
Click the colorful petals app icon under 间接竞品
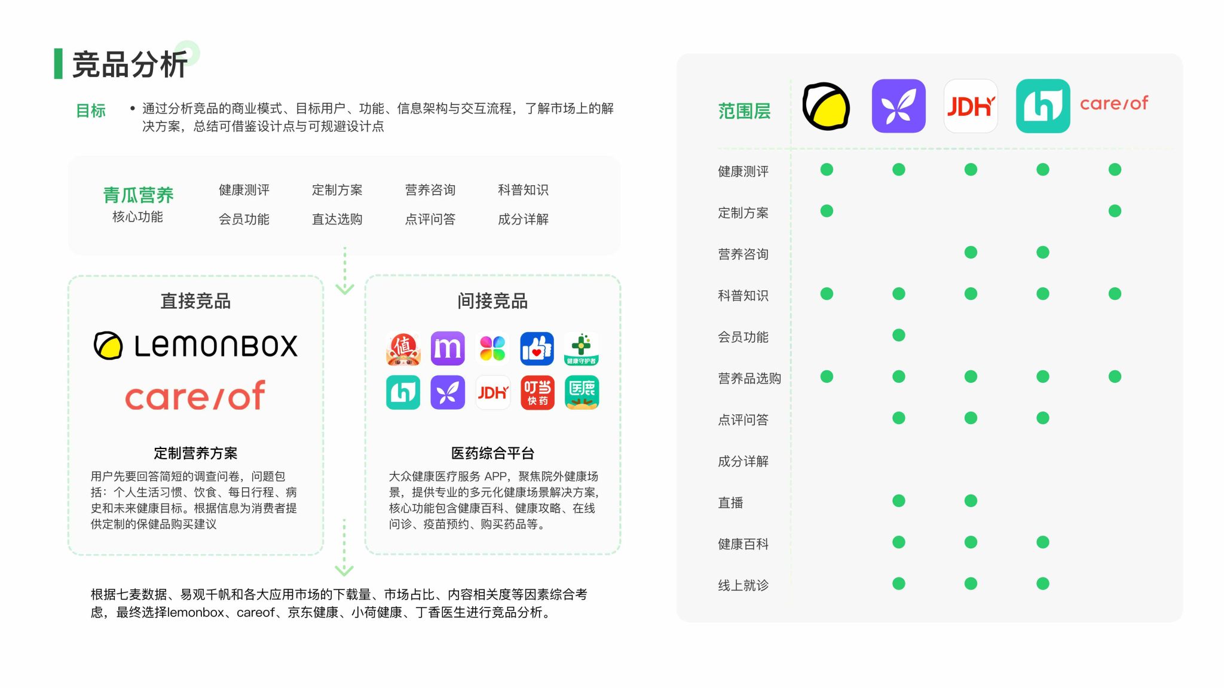pyautogui.click(x=492, y=349)
